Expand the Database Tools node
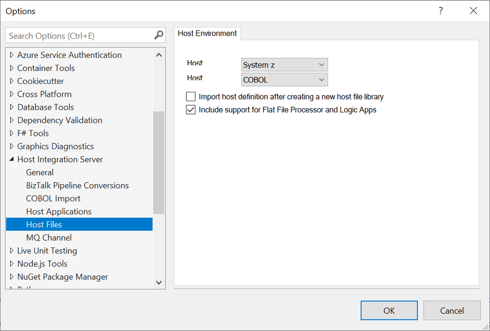The width and height of the screenshot is (490, 331). click(12, 108)
